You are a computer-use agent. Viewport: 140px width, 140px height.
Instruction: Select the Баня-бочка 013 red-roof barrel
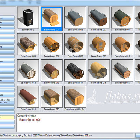[52, 72]
